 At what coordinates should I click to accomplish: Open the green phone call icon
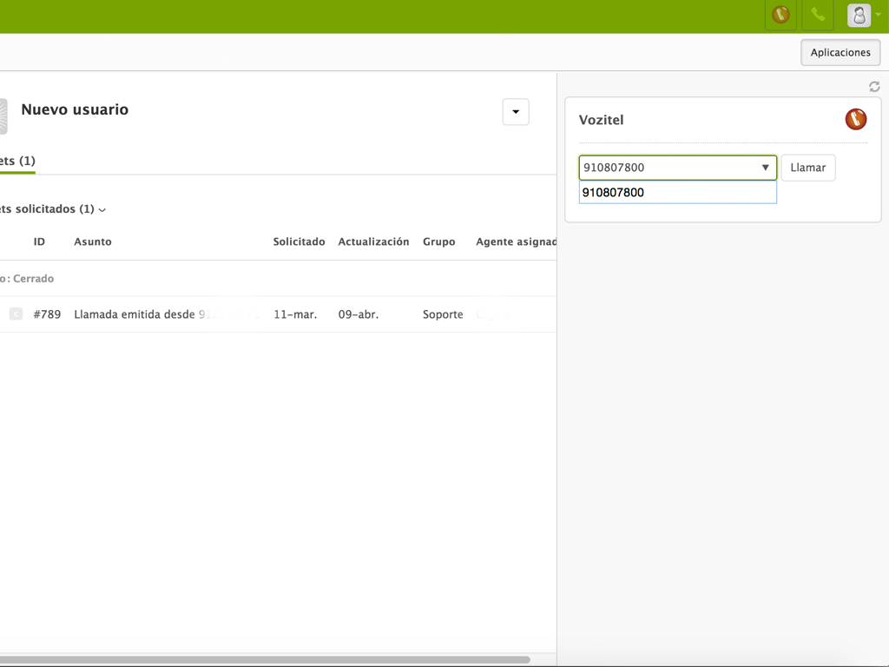[x=818, y=15]
